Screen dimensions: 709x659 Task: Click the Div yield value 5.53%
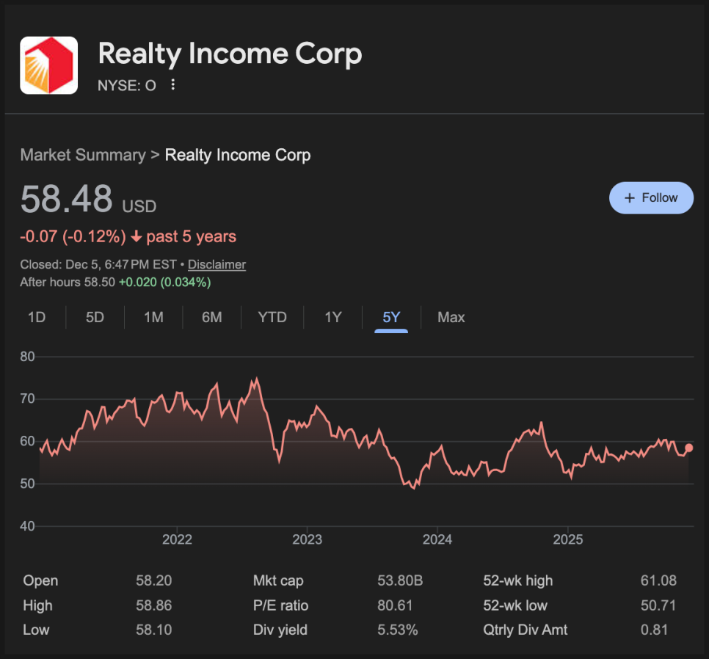397,630
